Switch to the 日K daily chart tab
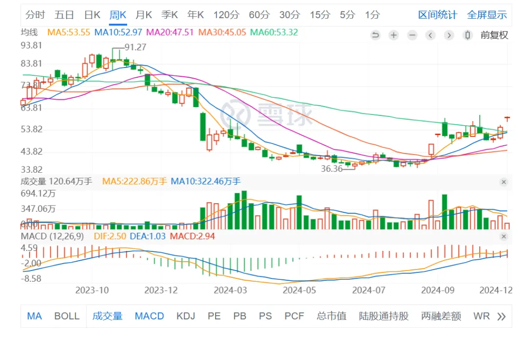Viewport: 528px width, 338px height. pos(92,15)
